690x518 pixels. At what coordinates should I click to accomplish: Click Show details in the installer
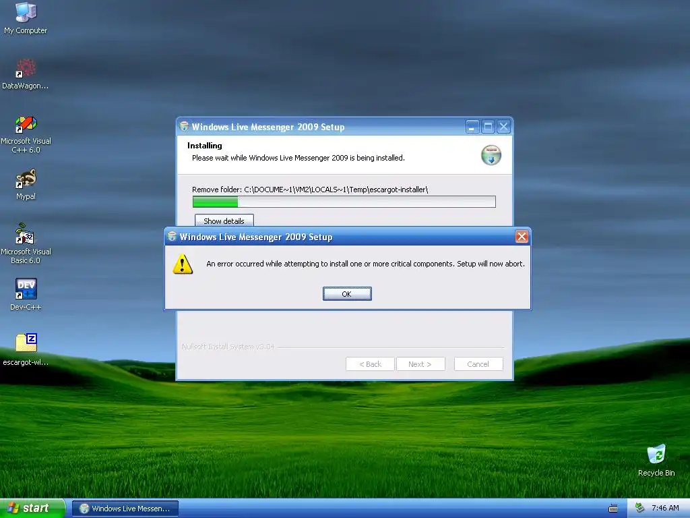pyautogui.click(x=224, y=221)
